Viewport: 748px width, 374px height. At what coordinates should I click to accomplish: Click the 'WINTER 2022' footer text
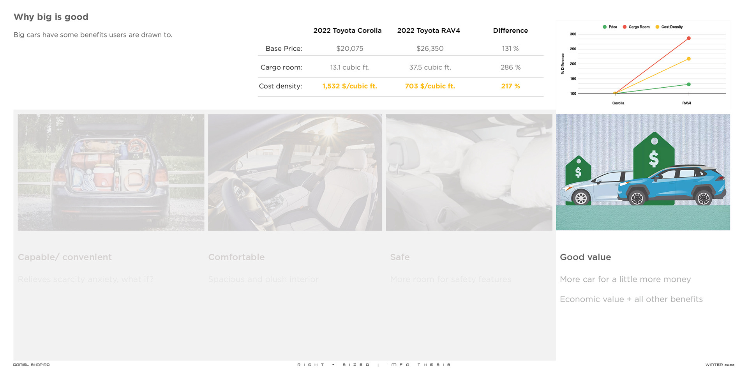click(720, 365)
